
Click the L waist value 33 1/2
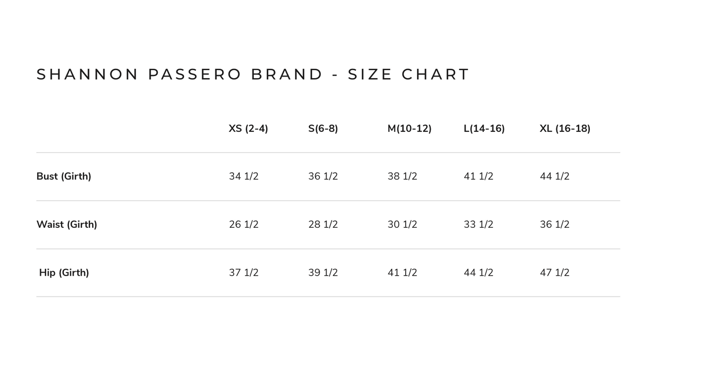coord(478,224)
